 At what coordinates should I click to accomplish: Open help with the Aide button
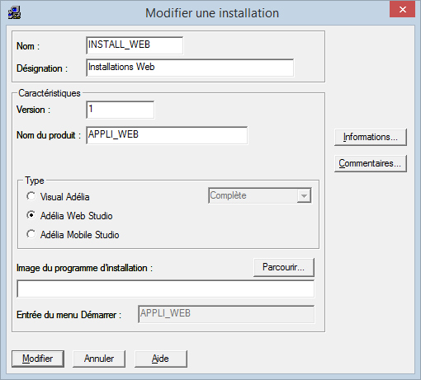pos(161,359)
